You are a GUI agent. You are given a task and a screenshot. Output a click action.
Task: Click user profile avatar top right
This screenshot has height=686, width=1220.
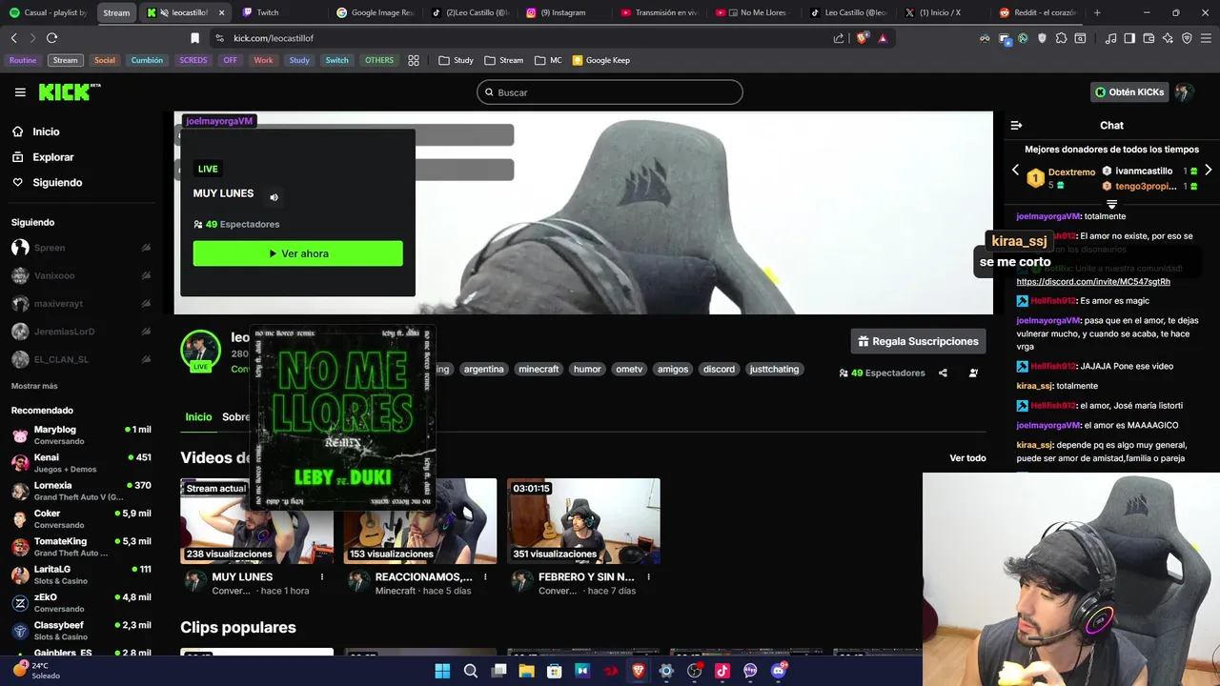click(1184, 92)
